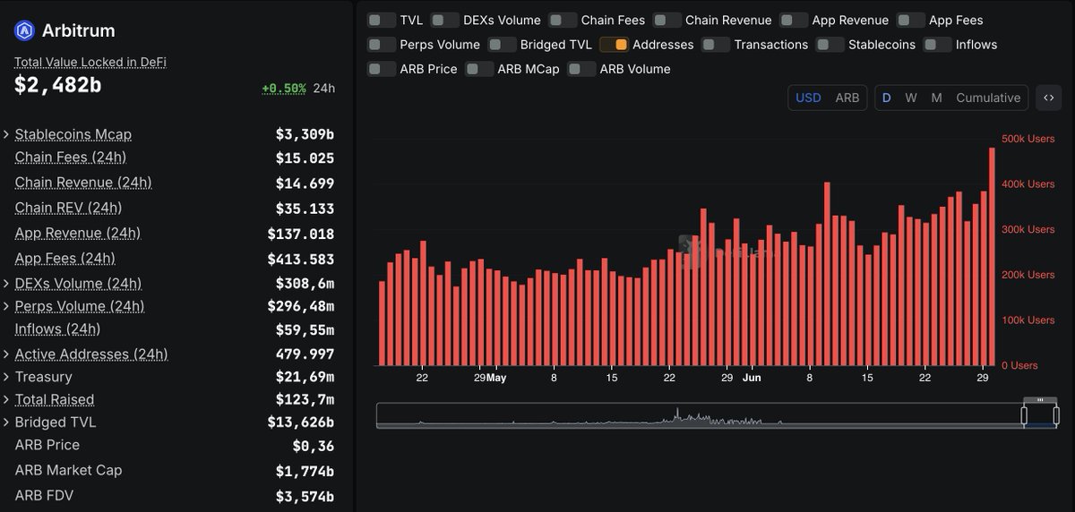The width and height of the screenshot is (1075, 512).
Task: Click the Arbitrum logo icon
Action: 24,30
